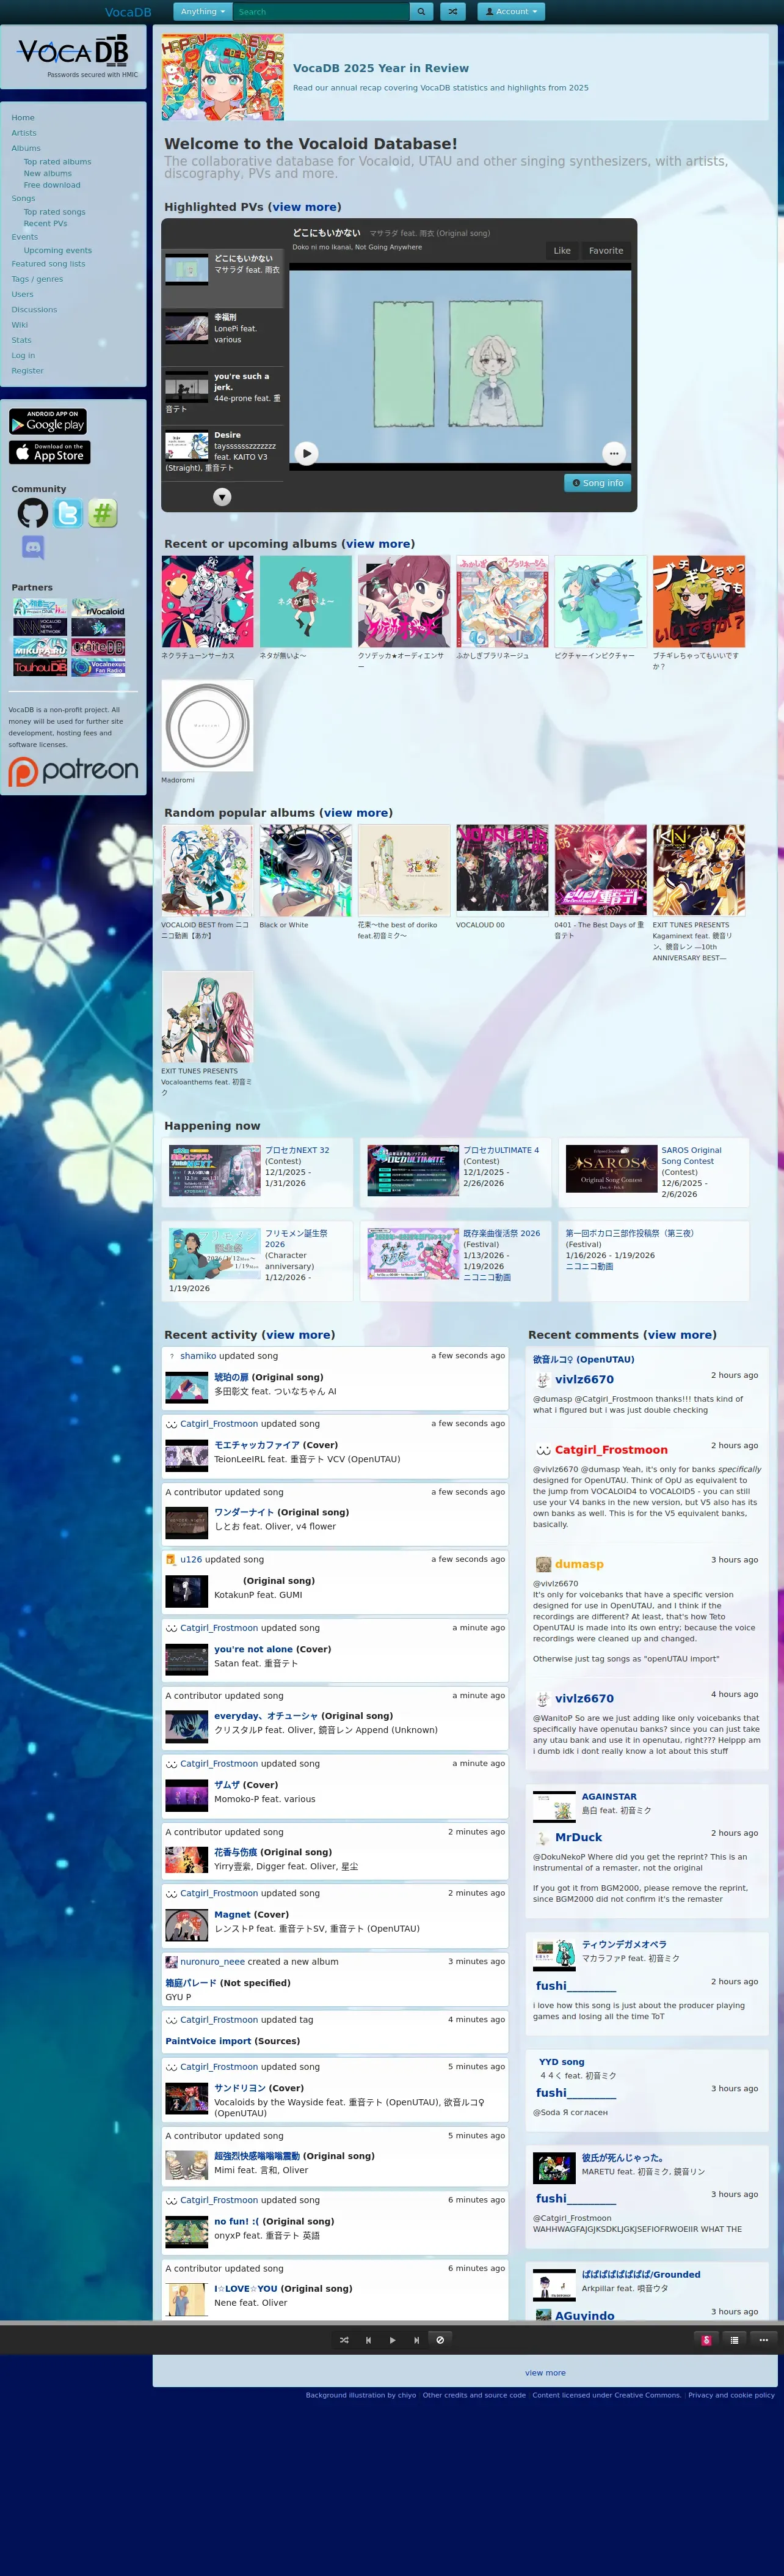Click the circle-slash button in the bottom player
The width and height of the screenshot is (784, 2576).
pyautogui.click(x=440, y=2340)
